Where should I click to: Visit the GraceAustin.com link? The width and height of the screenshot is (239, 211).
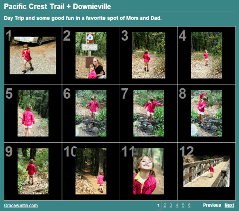click(21, 205)
